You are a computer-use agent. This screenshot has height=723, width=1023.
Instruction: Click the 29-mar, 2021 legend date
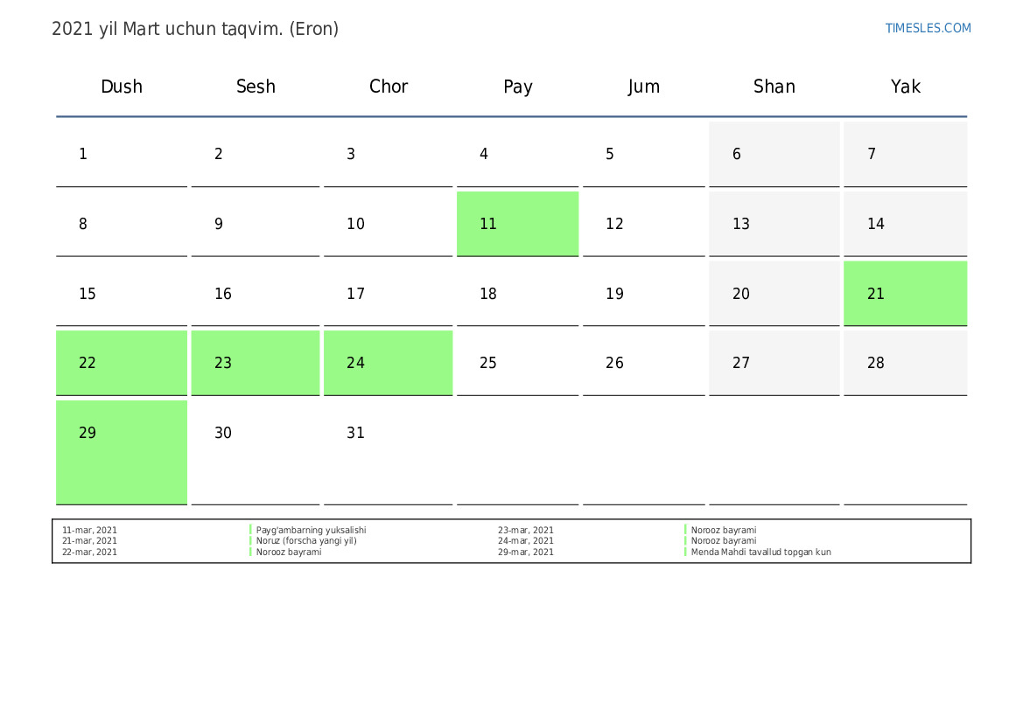point(526,553)
